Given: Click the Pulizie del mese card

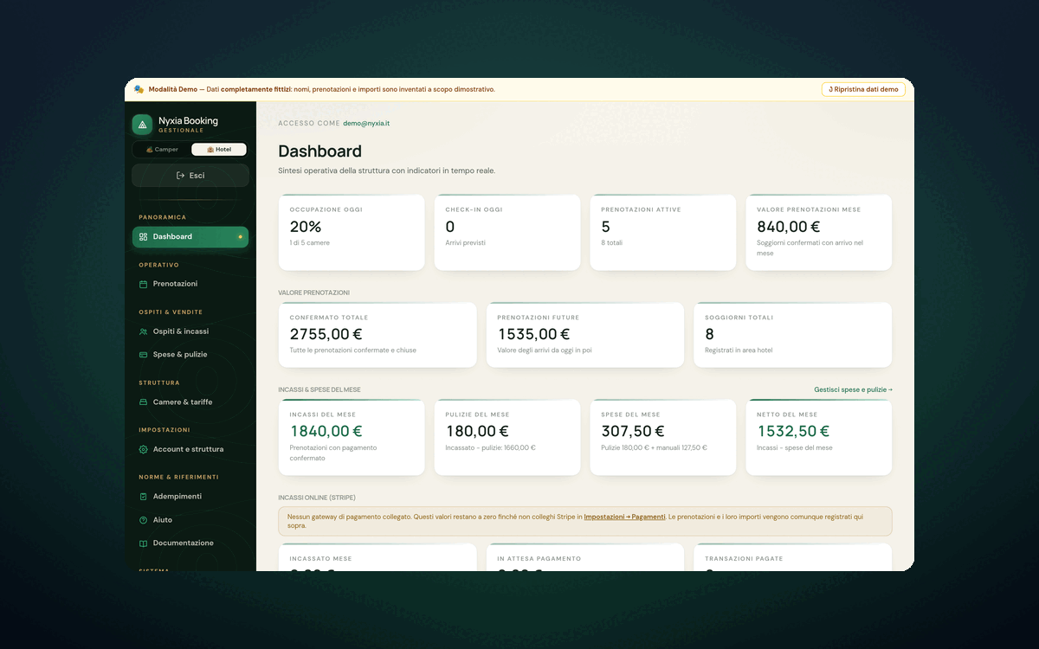Looking at the screenshot, I should point(507,437).
